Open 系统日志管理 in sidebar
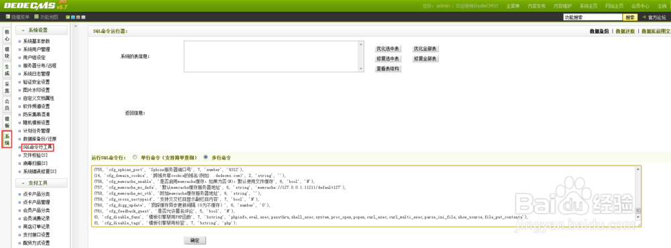Viewport: 671px width, 248px height. coord(36,74)
